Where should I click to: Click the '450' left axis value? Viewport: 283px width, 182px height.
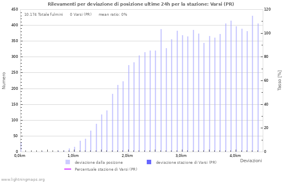15,9
